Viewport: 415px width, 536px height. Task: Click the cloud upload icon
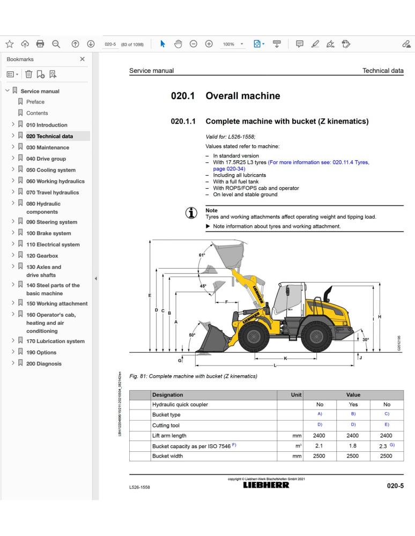25,44
